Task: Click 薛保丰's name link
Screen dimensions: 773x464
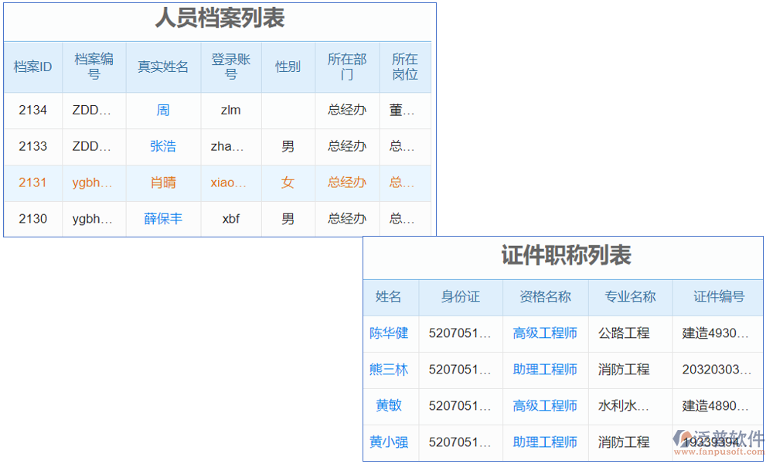Action: [163, 219]
